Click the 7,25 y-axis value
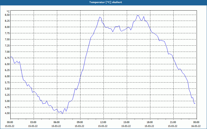This screenshot has height=129, width=207. 8,46
